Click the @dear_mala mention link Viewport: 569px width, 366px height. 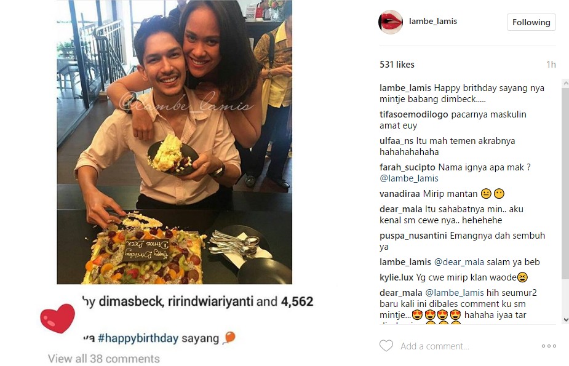click(x=459, y=262)
